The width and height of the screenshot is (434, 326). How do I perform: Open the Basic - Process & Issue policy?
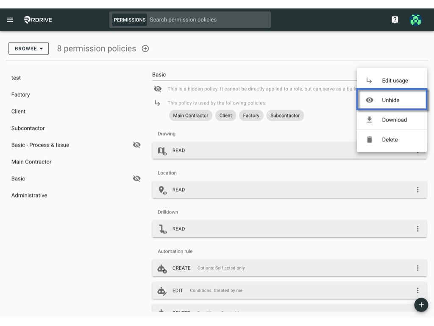[x=40, y=145]
